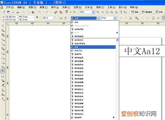Select the Crop tool in toolbox
This screenshot has width=165, height=120.
(3, 35)
